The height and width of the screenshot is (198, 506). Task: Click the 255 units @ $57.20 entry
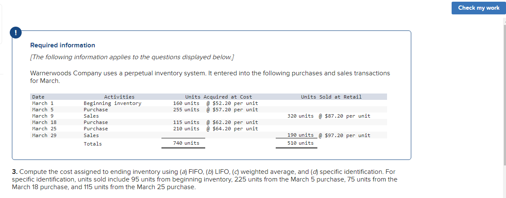215,110
